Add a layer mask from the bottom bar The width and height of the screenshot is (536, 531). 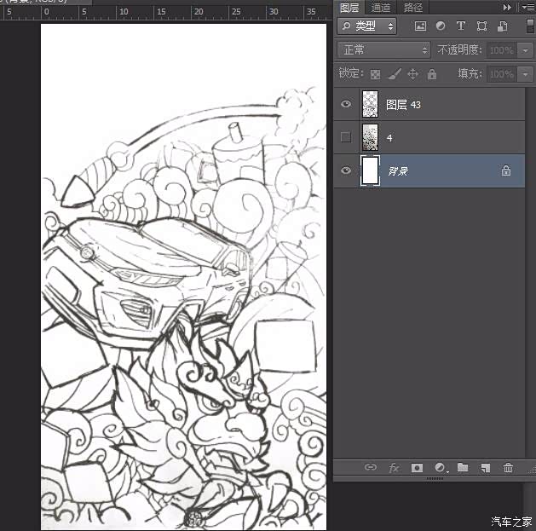pos(417,467)
